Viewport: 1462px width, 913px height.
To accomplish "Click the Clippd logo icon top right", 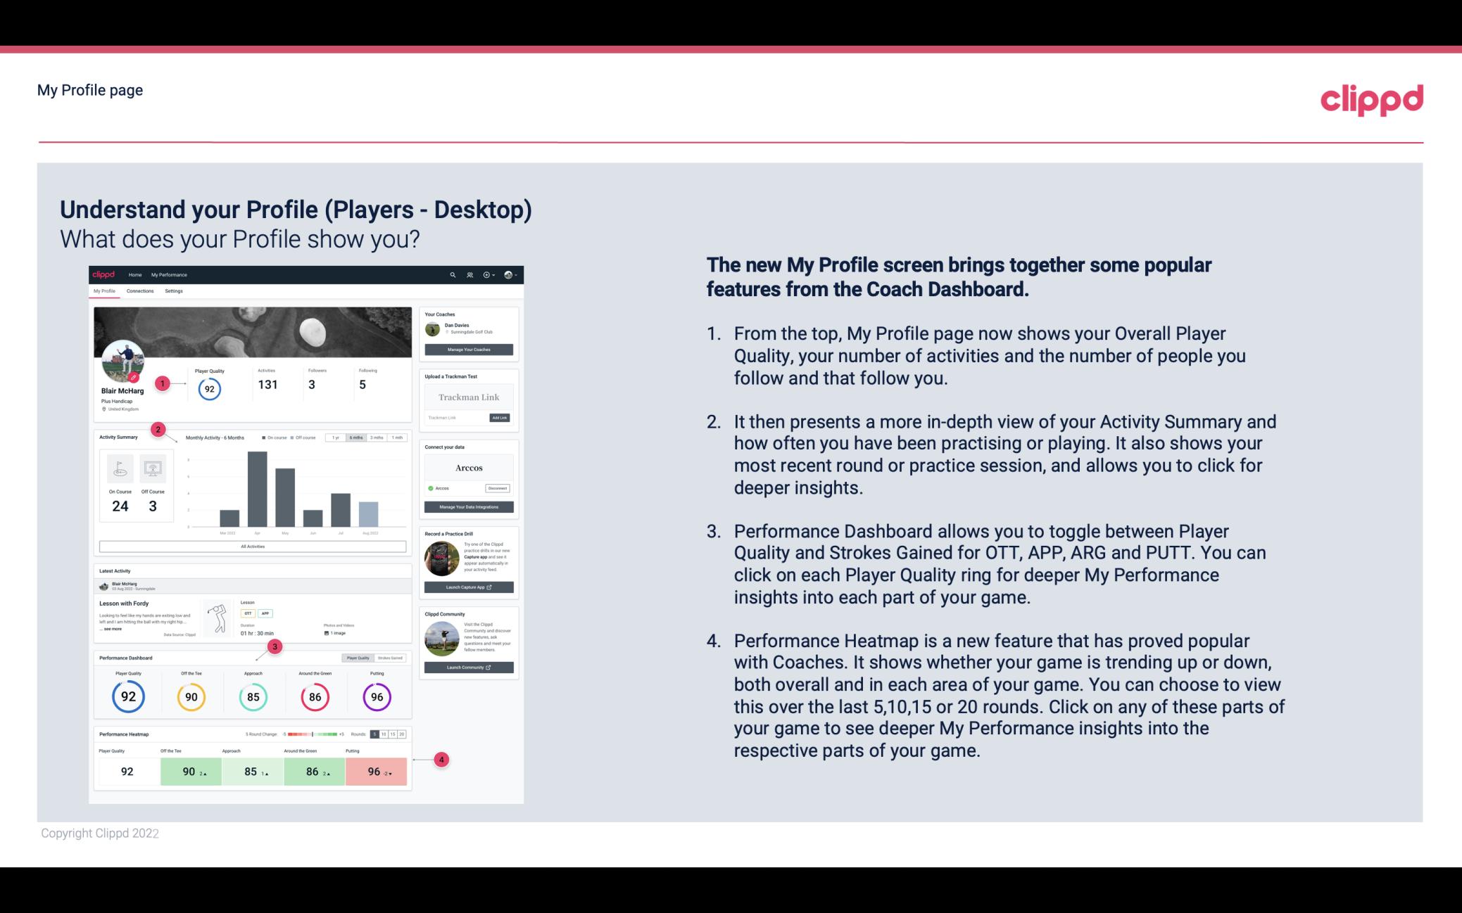I will (1371, 99).
